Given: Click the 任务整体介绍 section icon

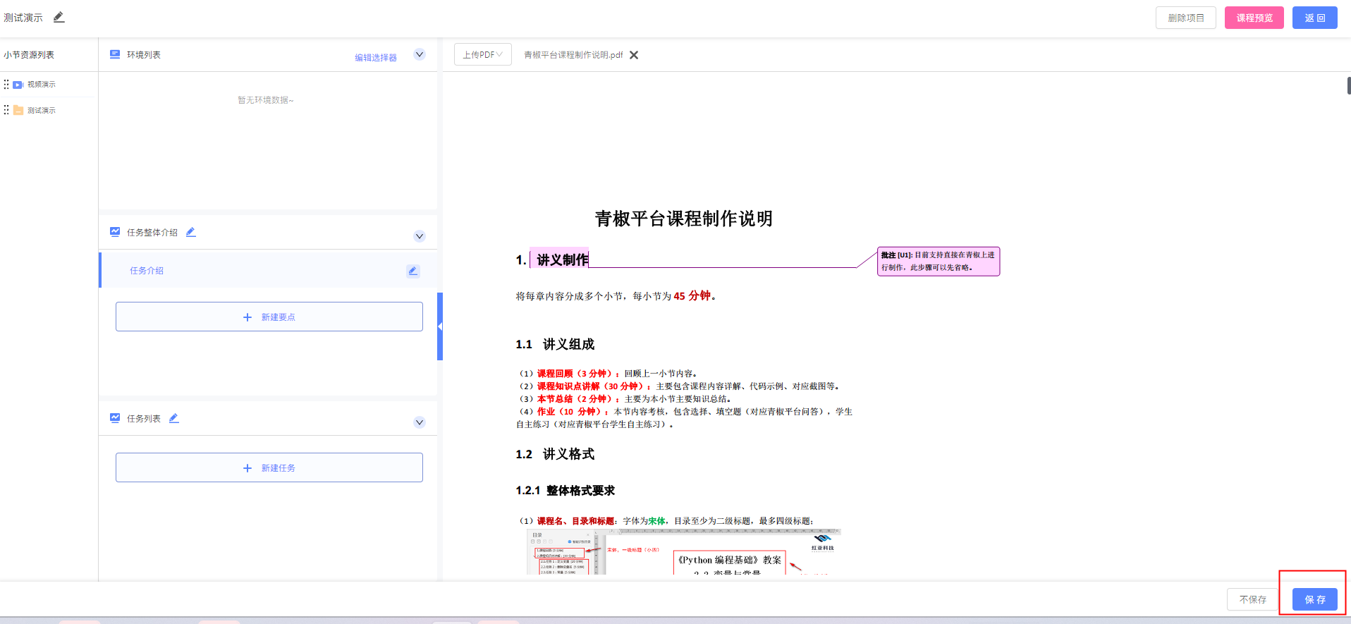Looking at the screenshot, I should (115, 232).
